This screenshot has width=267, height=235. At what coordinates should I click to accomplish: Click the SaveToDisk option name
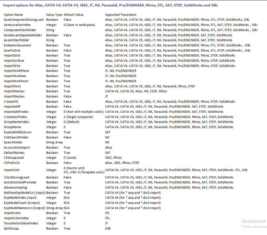tap(12, 51)
